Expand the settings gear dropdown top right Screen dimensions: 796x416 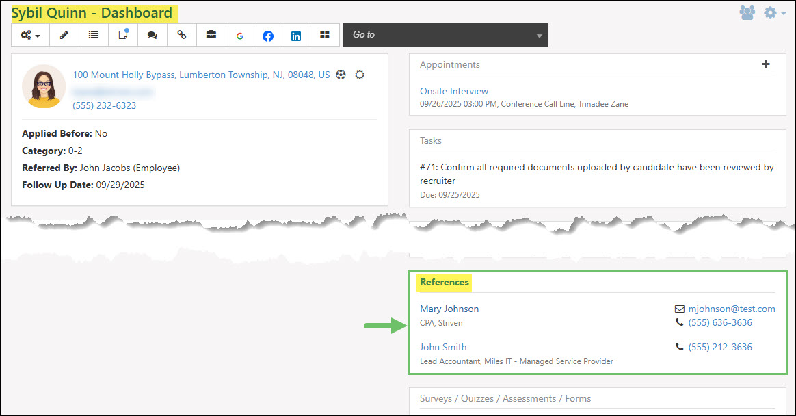click(x=771, y=12)
